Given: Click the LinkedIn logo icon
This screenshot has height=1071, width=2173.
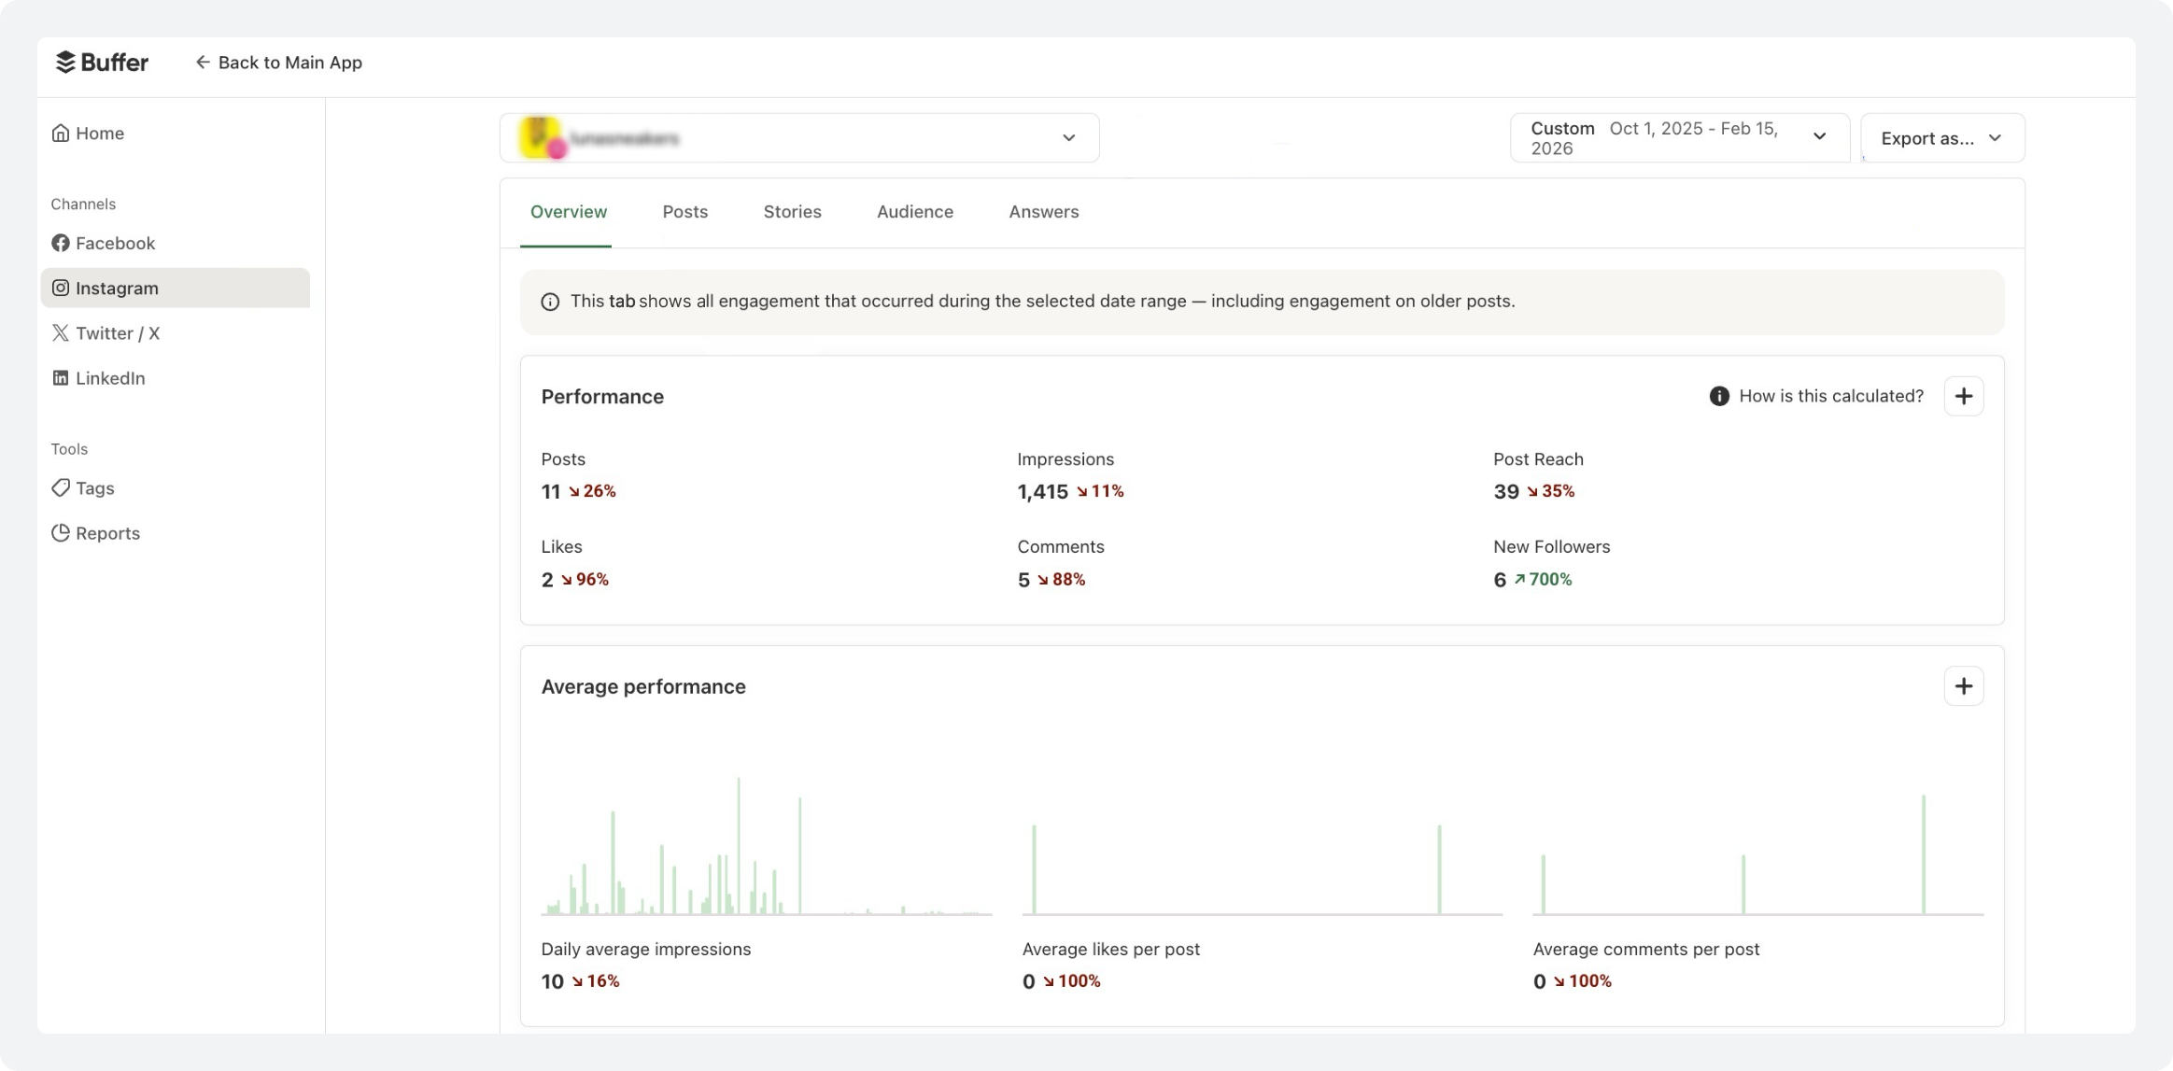Looking at the screenshot, I should [61, 378].
